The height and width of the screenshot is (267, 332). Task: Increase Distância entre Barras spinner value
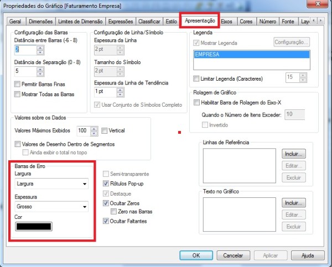click(x=40, y=48)
